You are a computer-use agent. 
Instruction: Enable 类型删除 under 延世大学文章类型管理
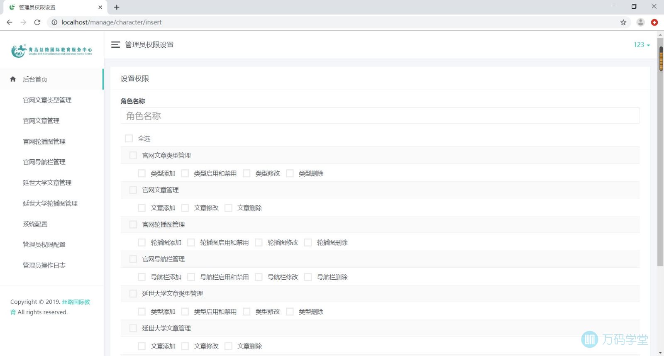coord(290,312)
